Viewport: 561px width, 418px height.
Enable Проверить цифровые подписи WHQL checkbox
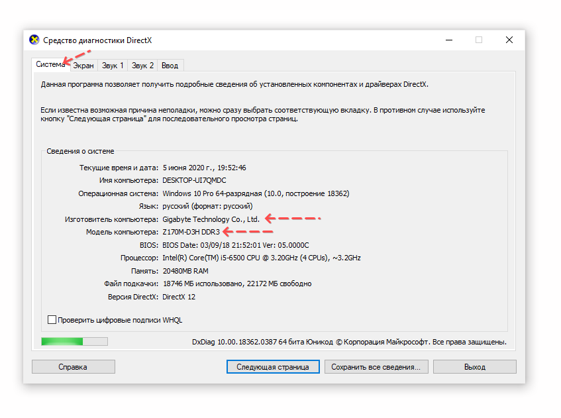(x=52, y=319)
